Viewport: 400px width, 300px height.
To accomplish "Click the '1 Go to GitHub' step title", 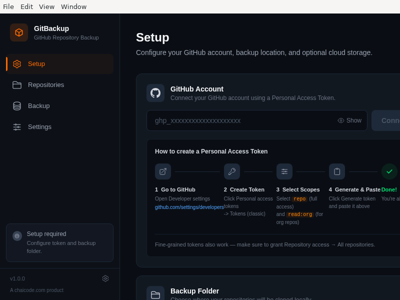I will coord(175,189).
